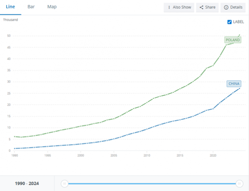Switch to the Line chart tab
Viewport: 249px width, 191px height.
point(10,7)
